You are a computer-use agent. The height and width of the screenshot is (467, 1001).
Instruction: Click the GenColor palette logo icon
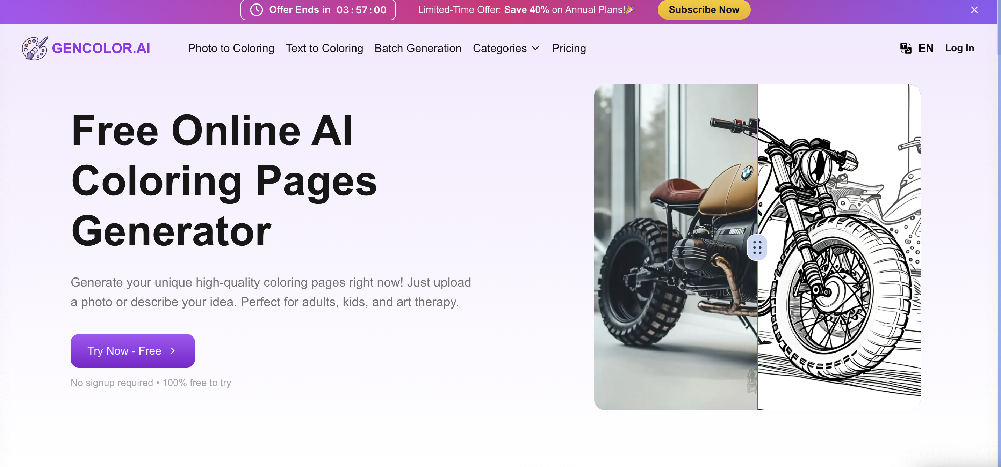click(x=35, y=48)
